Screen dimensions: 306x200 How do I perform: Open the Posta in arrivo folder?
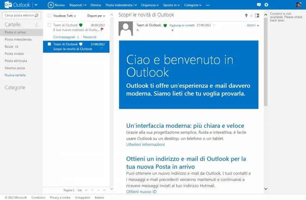[21, 32]
